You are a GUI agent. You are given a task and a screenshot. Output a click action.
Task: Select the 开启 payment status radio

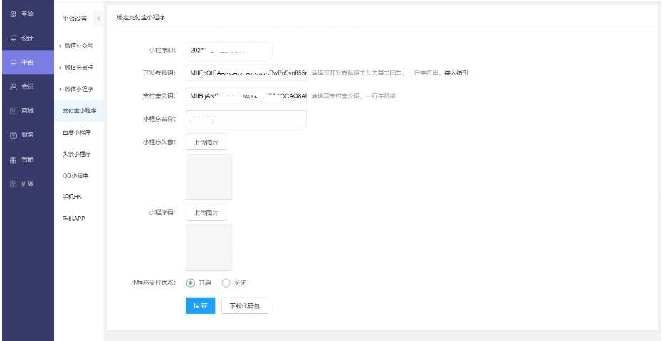click(191, 283)
